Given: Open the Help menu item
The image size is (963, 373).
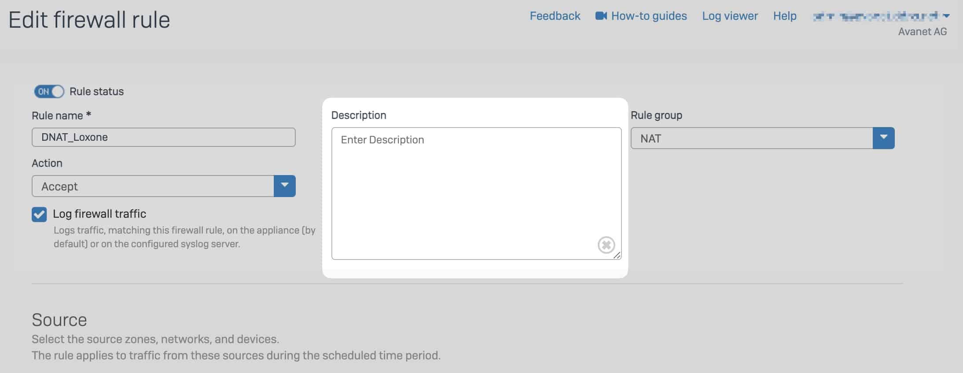Looking at the screenshot, I should [785, 16].
